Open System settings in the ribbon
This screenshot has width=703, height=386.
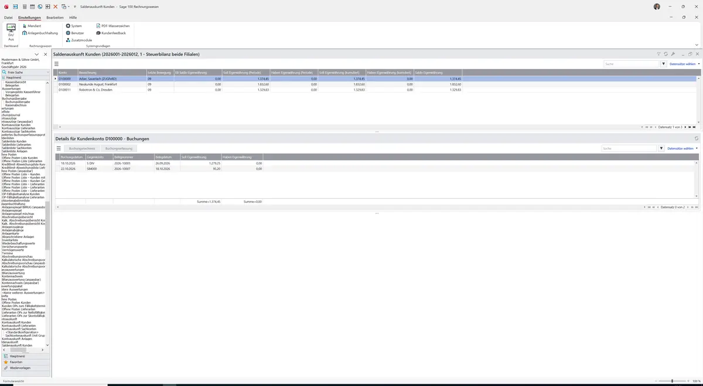[74, 26]
